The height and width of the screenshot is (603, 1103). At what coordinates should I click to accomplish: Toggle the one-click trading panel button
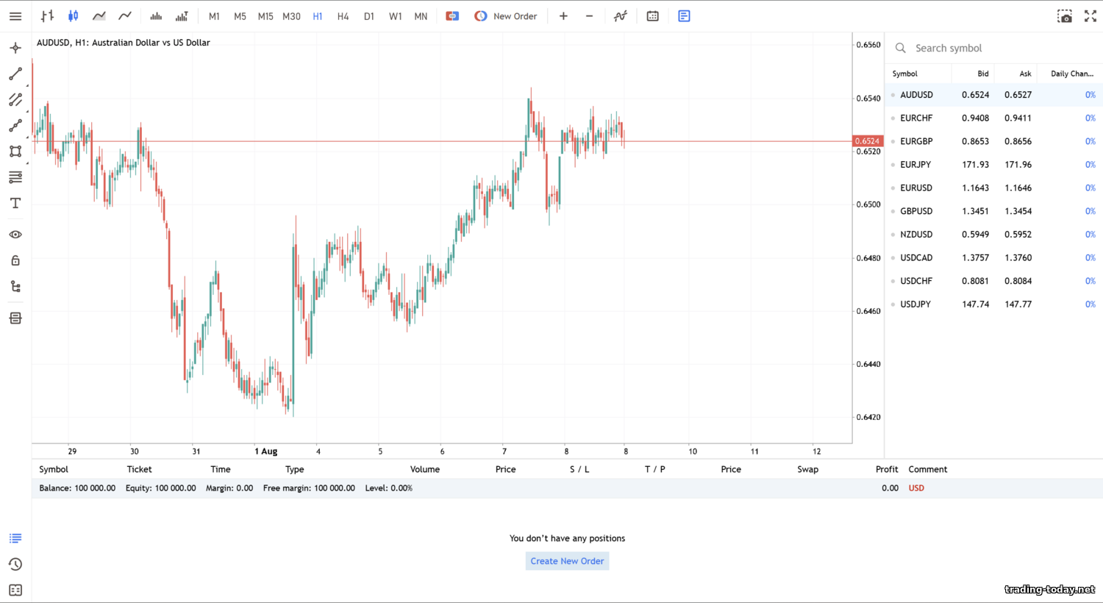click(452, 16)
